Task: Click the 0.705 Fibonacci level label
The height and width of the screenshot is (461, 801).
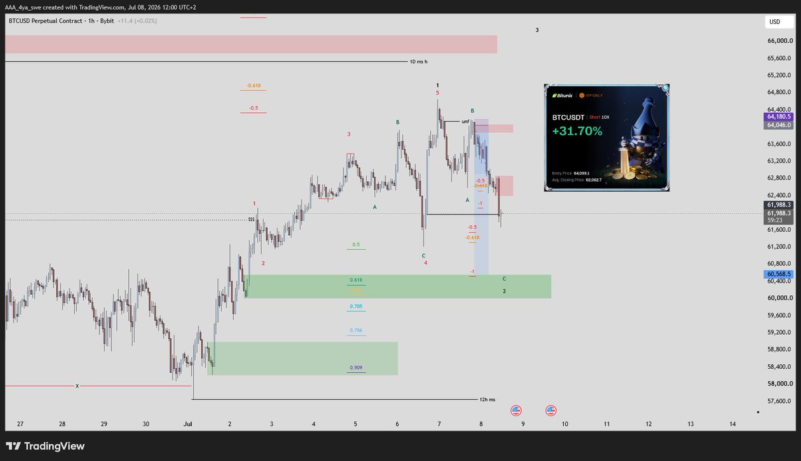Action: (x=356, y=307)
